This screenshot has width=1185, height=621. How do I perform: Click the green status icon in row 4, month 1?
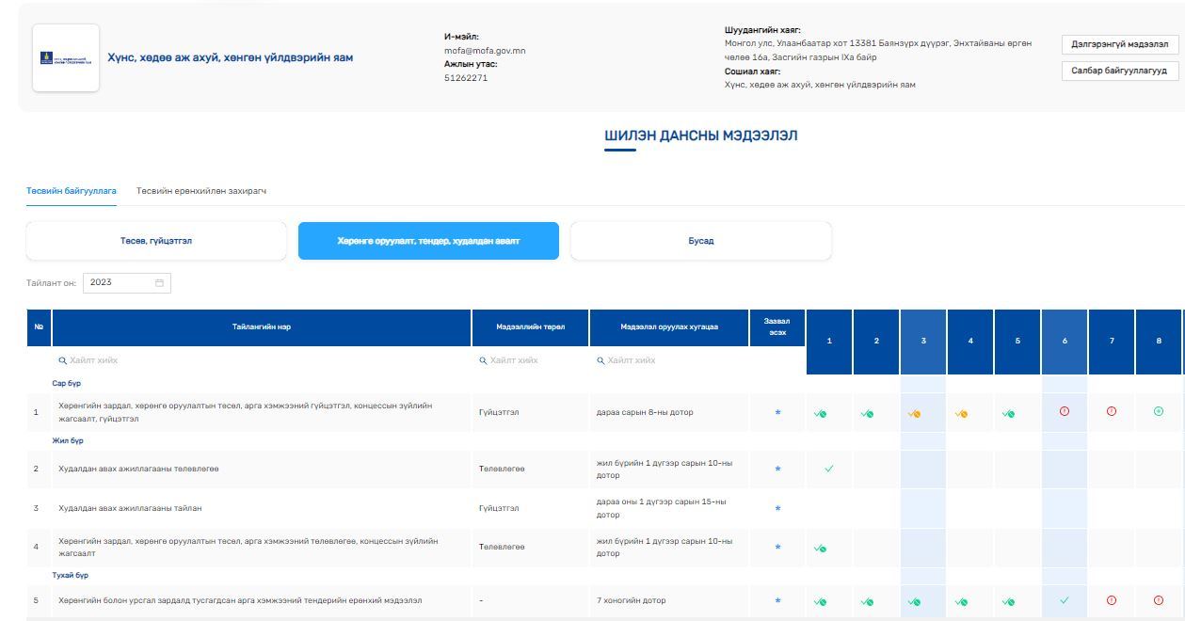820,548
